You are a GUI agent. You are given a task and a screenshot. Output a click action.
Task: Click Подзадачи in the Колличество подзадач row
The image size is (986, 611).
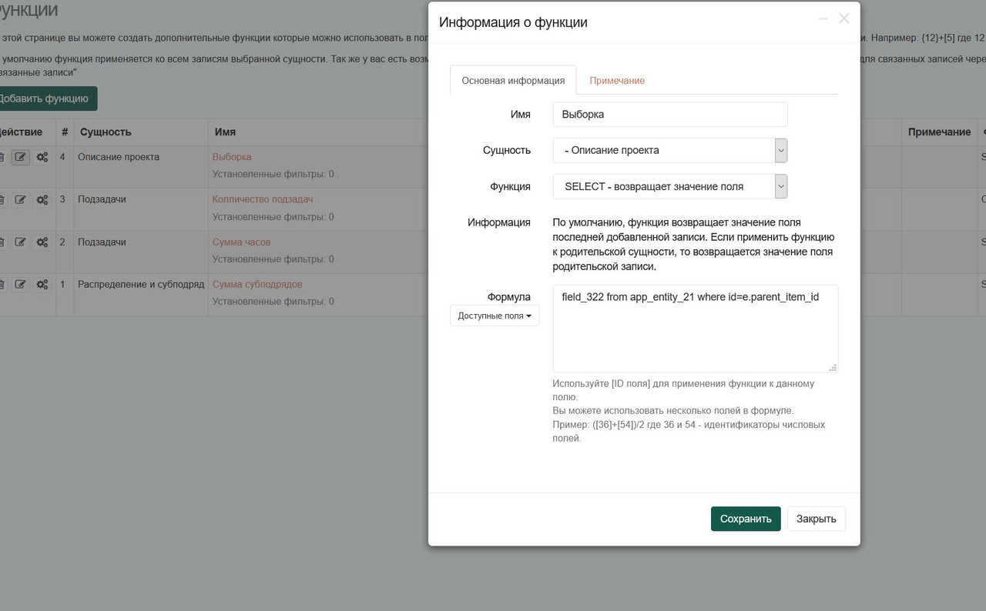102,199
